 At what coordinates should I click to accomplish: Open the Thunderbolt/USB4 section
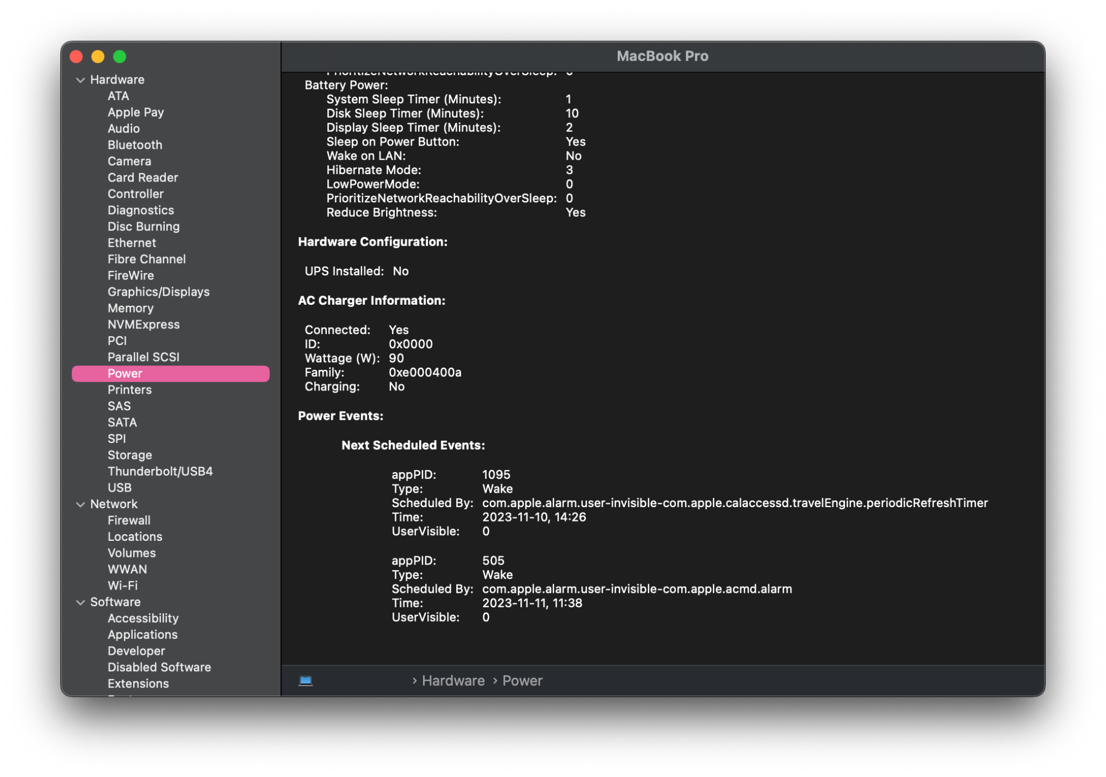pos(160,471)
